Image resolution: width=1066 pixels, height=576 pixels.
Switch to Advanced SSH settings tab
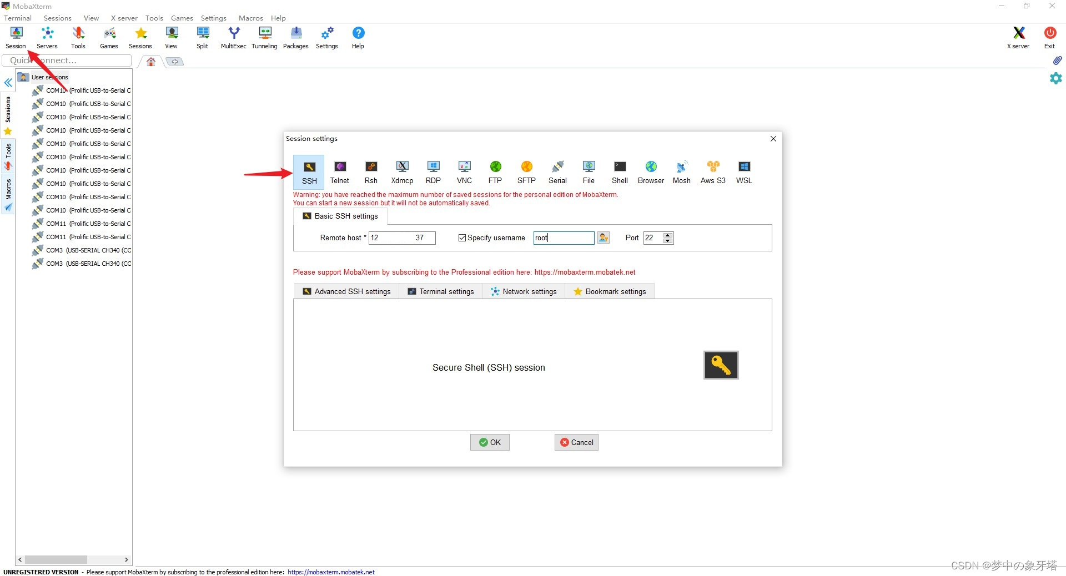pyautogui.click(x=346, y=291)
